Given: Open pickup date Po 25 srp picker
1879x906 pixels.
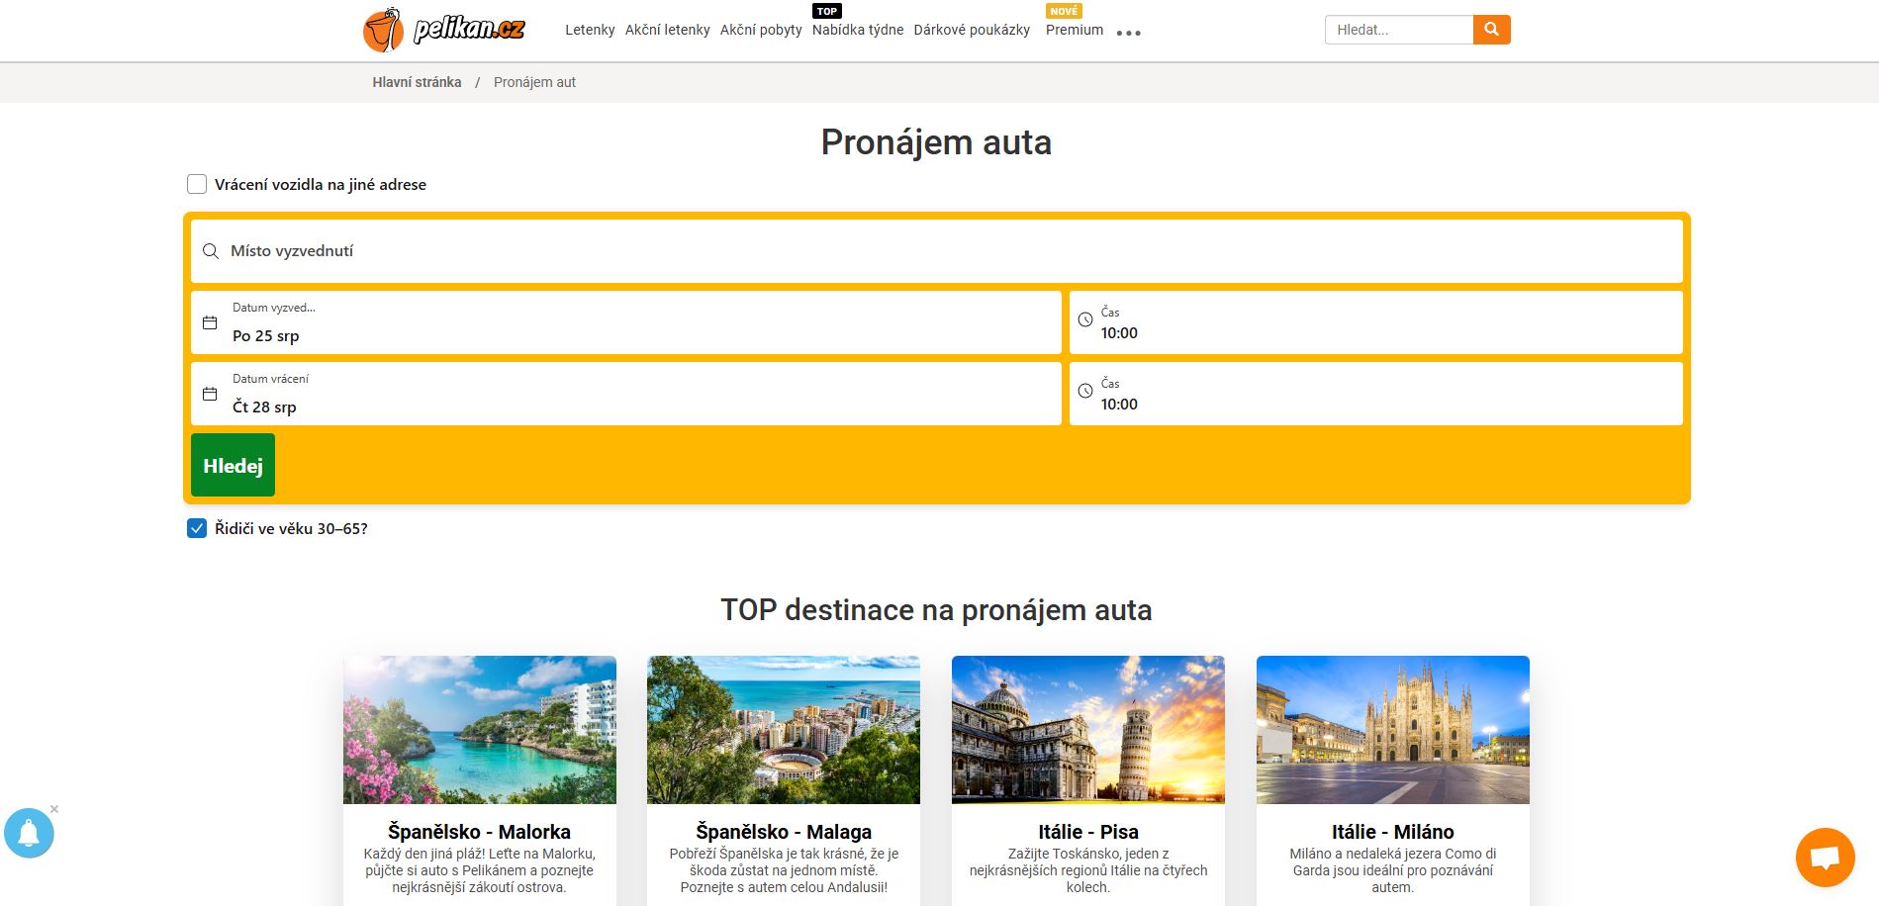Looking at the screenshot, I should click(x=625, y=322).
